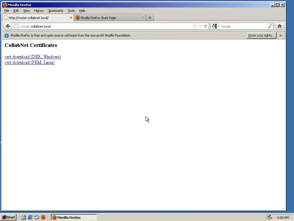Screen dimensions: 294x221
Task: Open the URL history dropdown arrow
Action: tap(200, 26)
